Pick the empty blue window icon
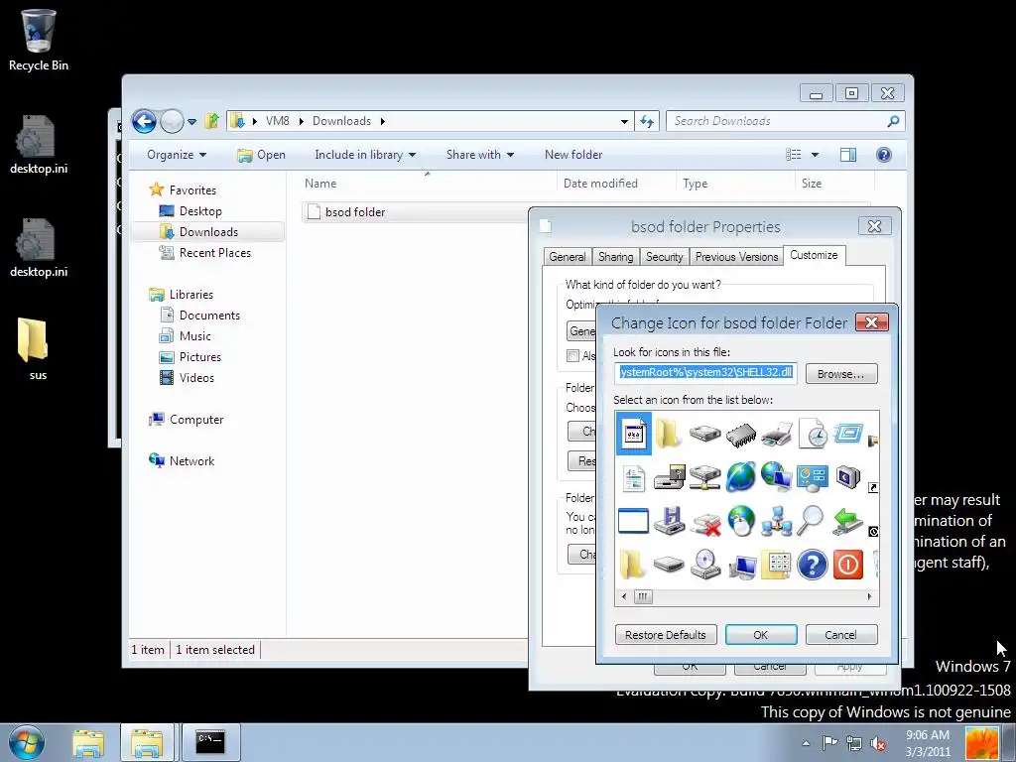Image resolution: width=1016 pixels, height=762 pixels. coord(633,521)
